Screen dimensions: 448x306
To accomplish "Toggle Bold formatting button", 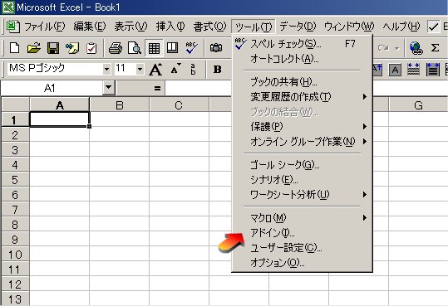I will point(218,70).
